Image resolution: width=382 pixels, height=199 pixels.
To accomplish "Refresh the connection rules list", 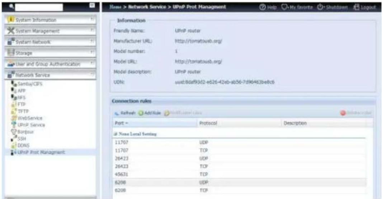I will [x=125, y=113].
